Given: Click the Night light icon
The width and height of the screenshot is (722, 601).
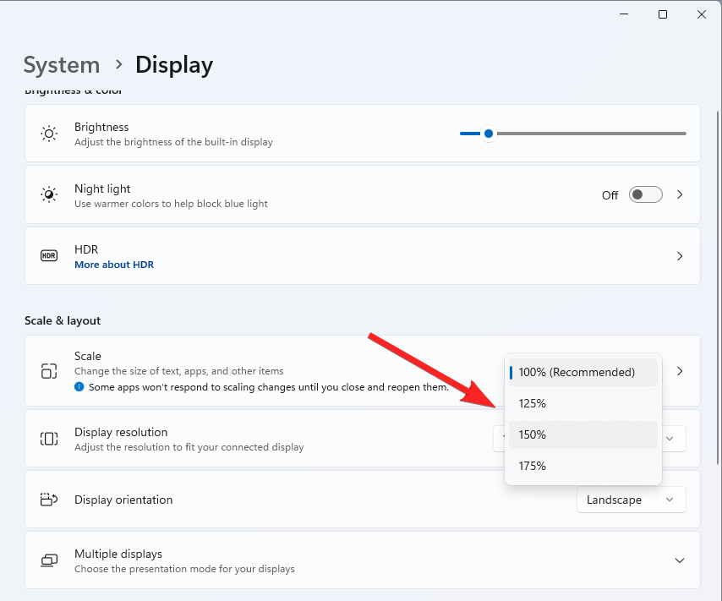Looking at the screenshot, I should 49,195.
